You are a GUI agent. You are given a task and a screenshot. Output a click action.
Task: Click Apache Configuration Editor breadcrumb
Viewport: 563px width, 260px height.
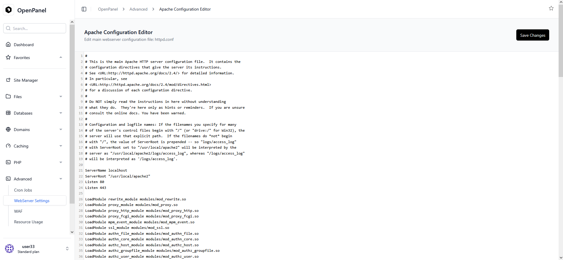tap(185, 9)
